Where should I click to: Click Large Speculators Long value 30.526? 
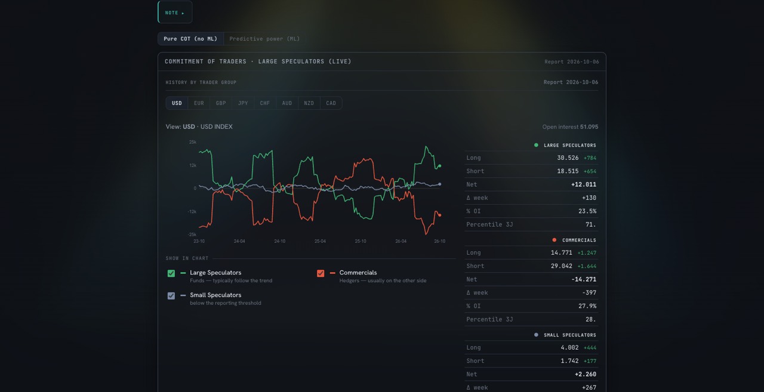(568, 158)
